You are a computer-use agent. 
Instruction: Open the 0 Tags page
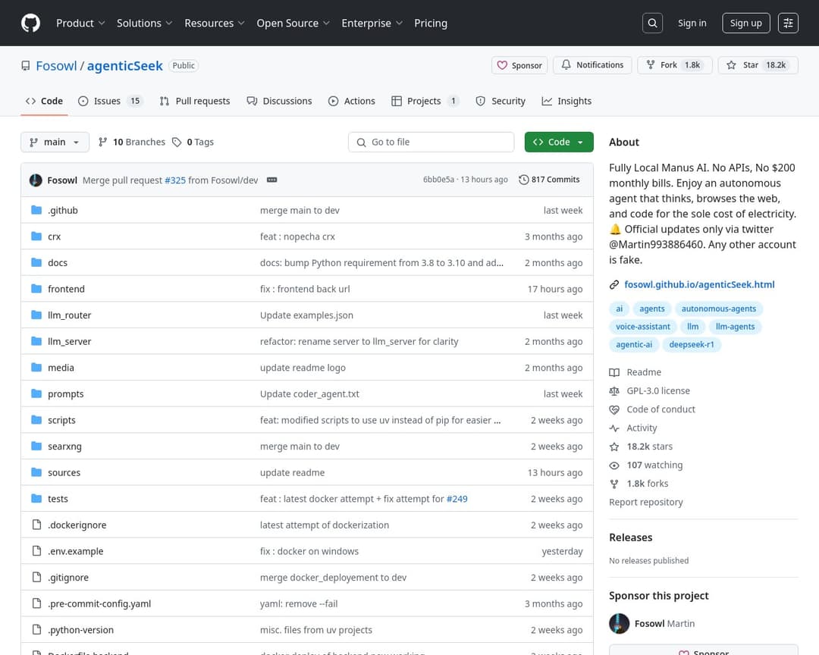193,142
